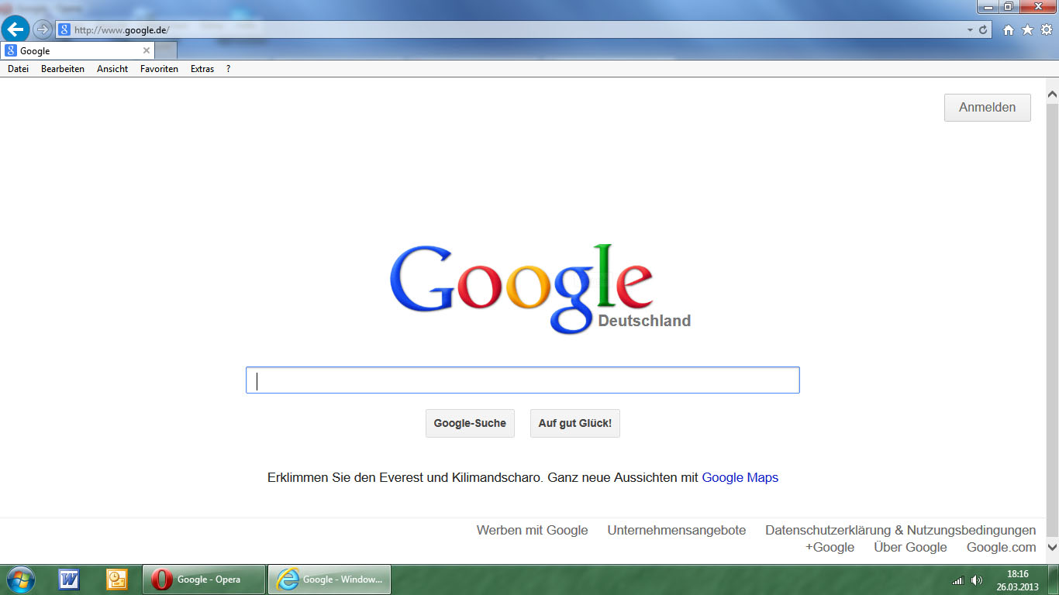This screenshot has height=595, width=1059.
Task: Click the Google Deutschland logo
Action: pyautogui.click(x=540, y=288)
